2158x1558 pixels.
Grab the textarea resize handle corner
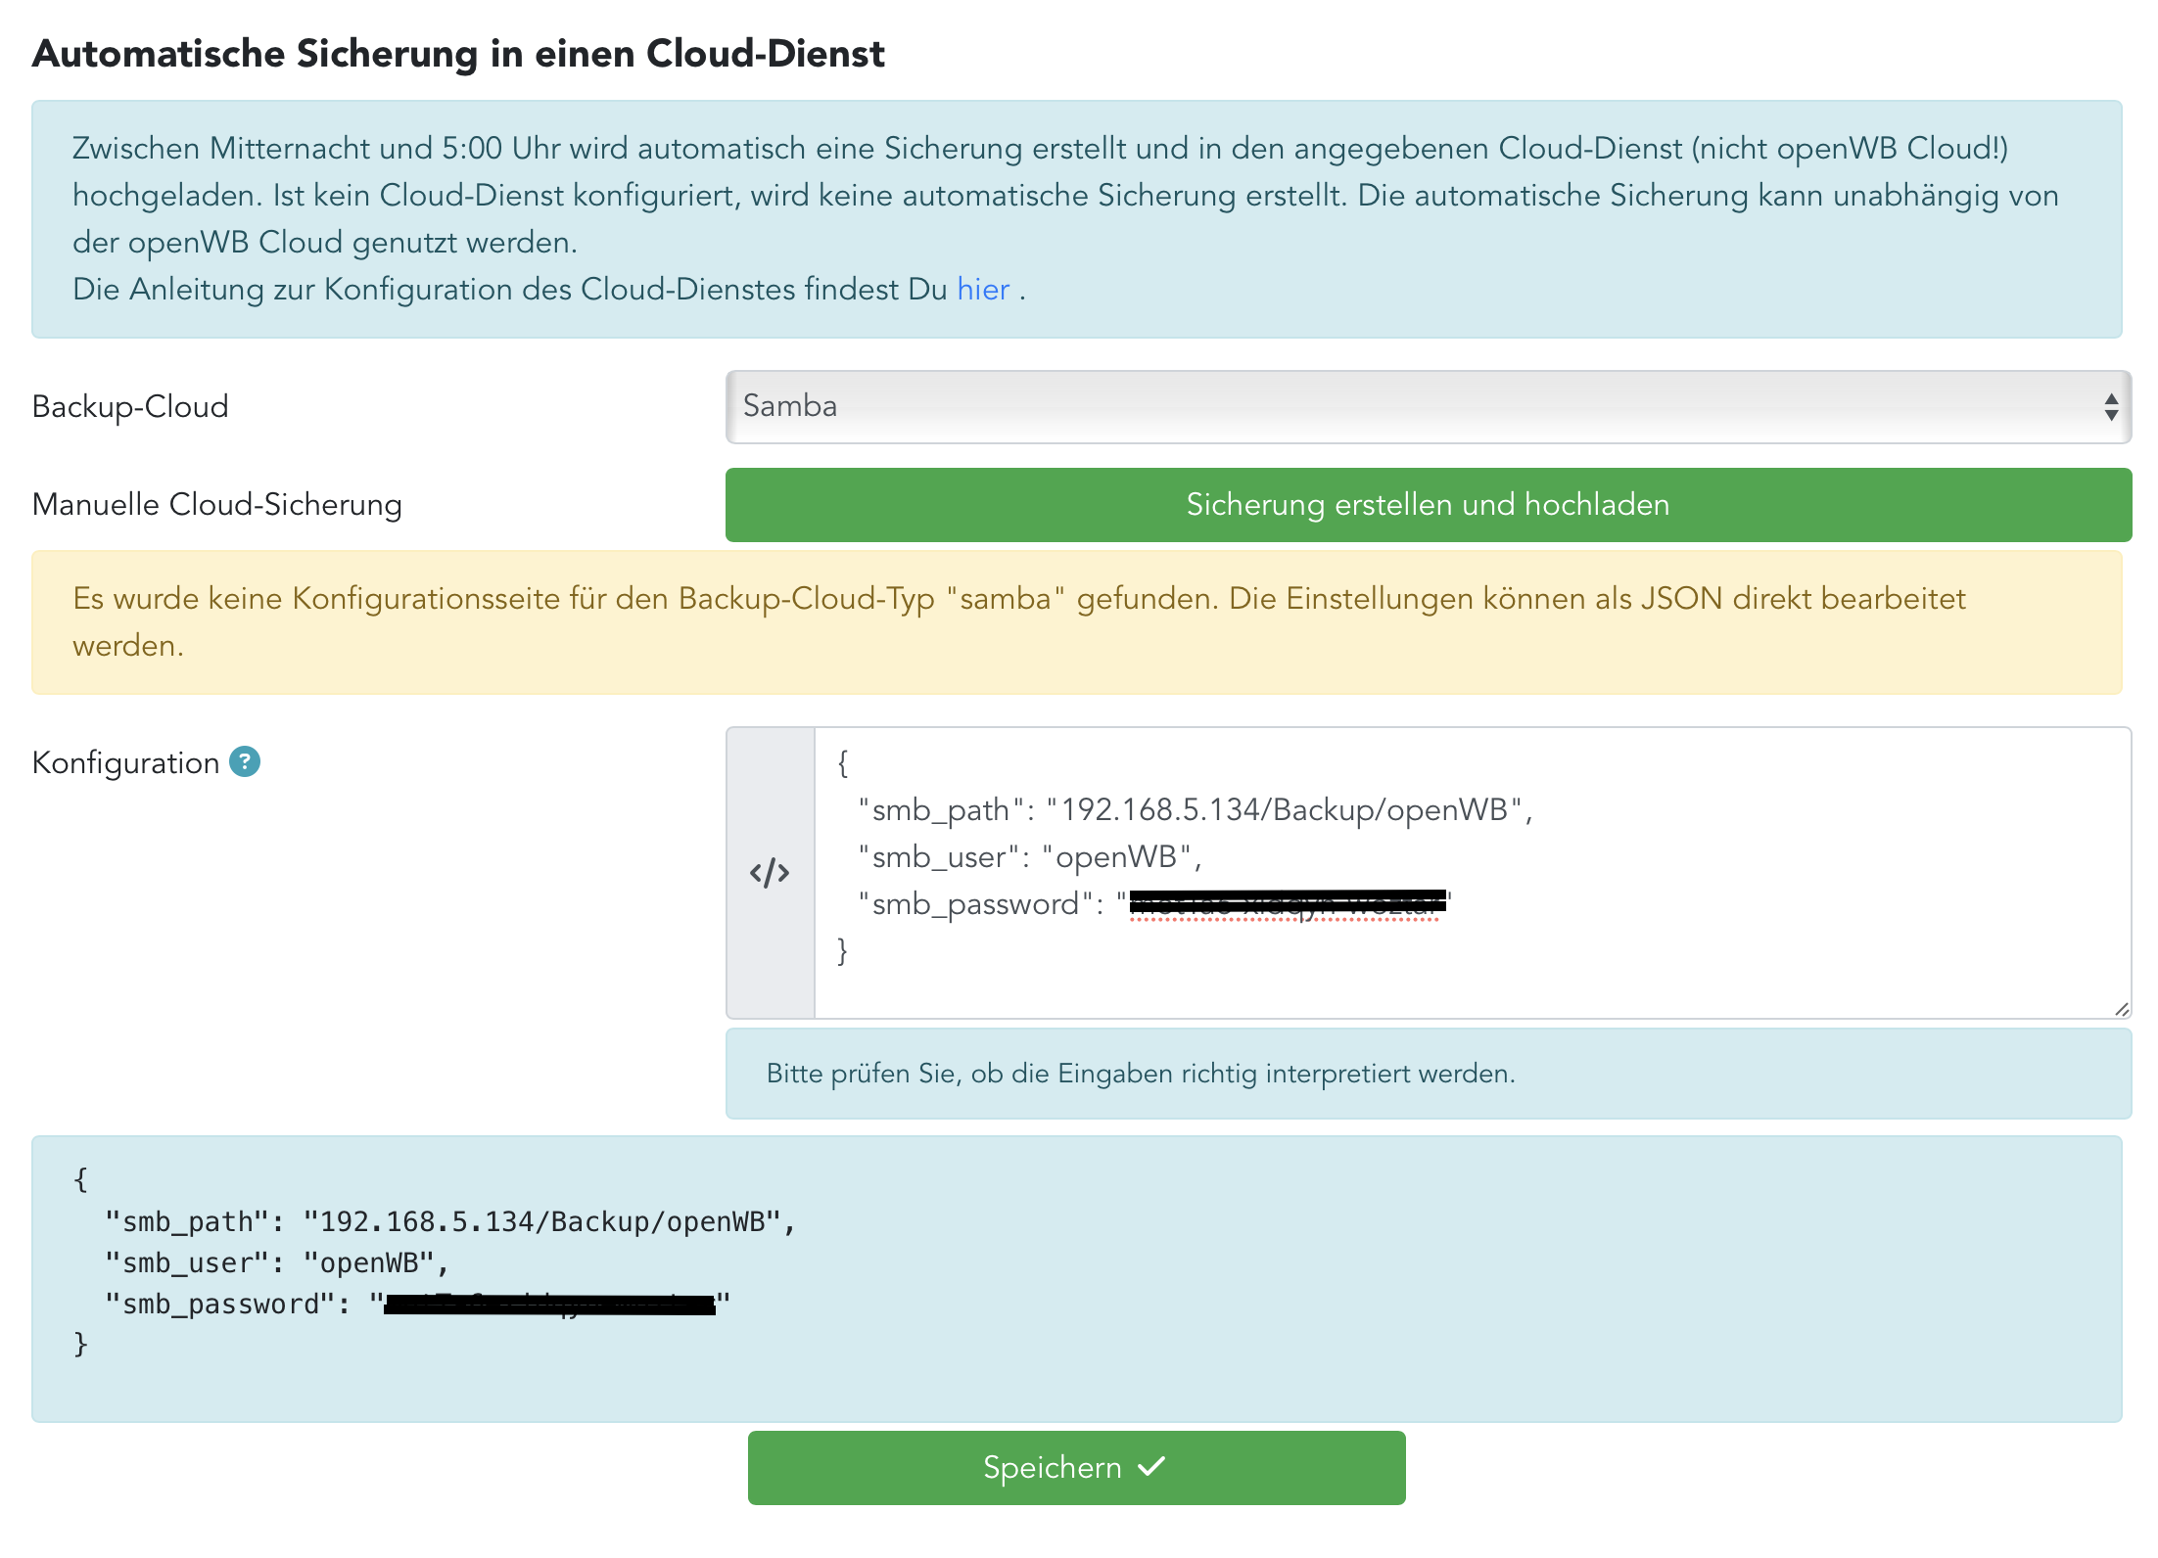(x=2121, y=1008)
